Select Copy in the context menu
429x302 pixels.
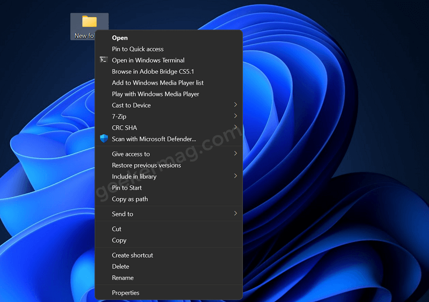tap(168, 240)
